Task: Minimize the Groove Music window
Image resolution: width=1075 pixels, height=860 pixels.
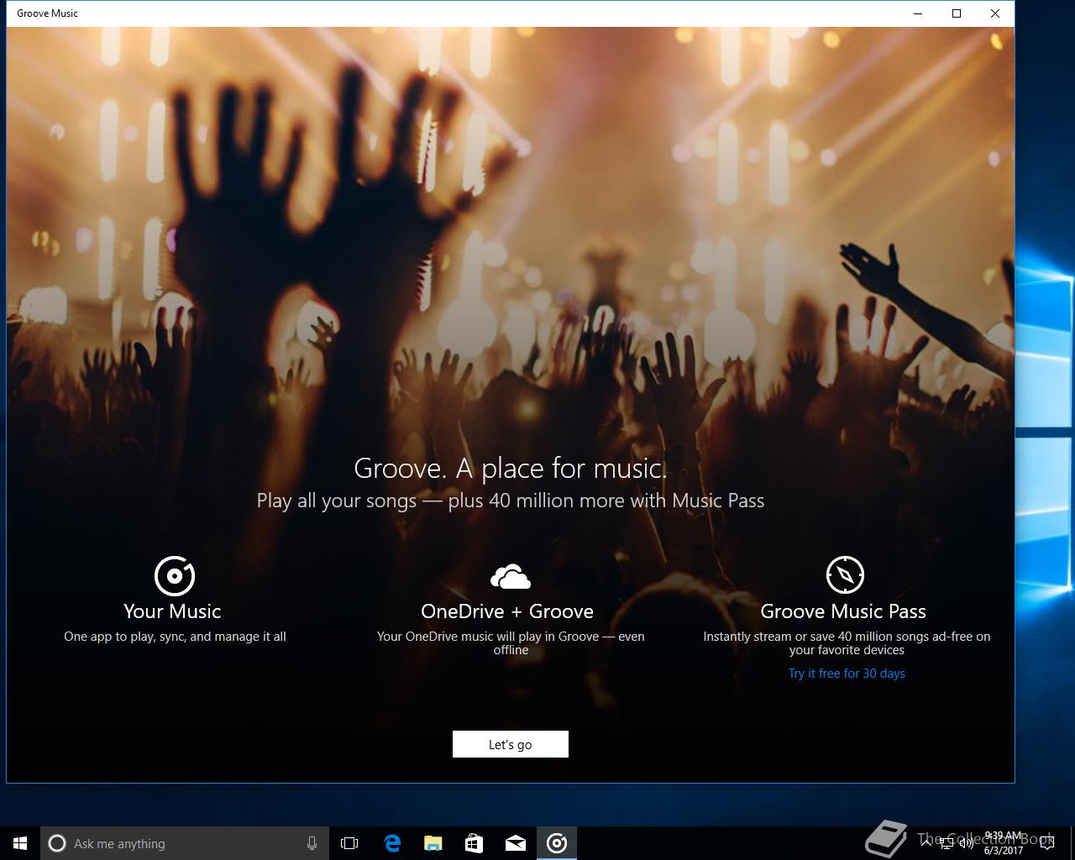Action: tap(918, 13)
